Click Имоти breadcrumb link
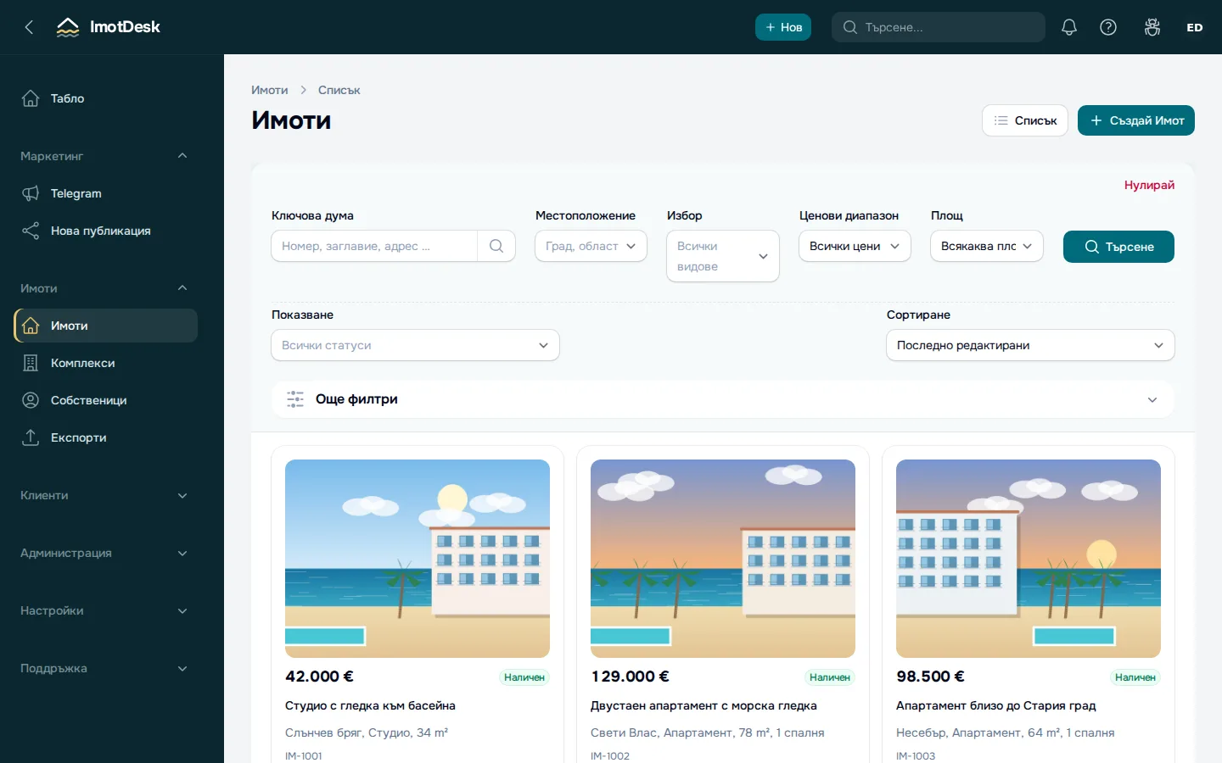Image resolution: width=1222 pixels, height=763 pixels. point(270,90)
